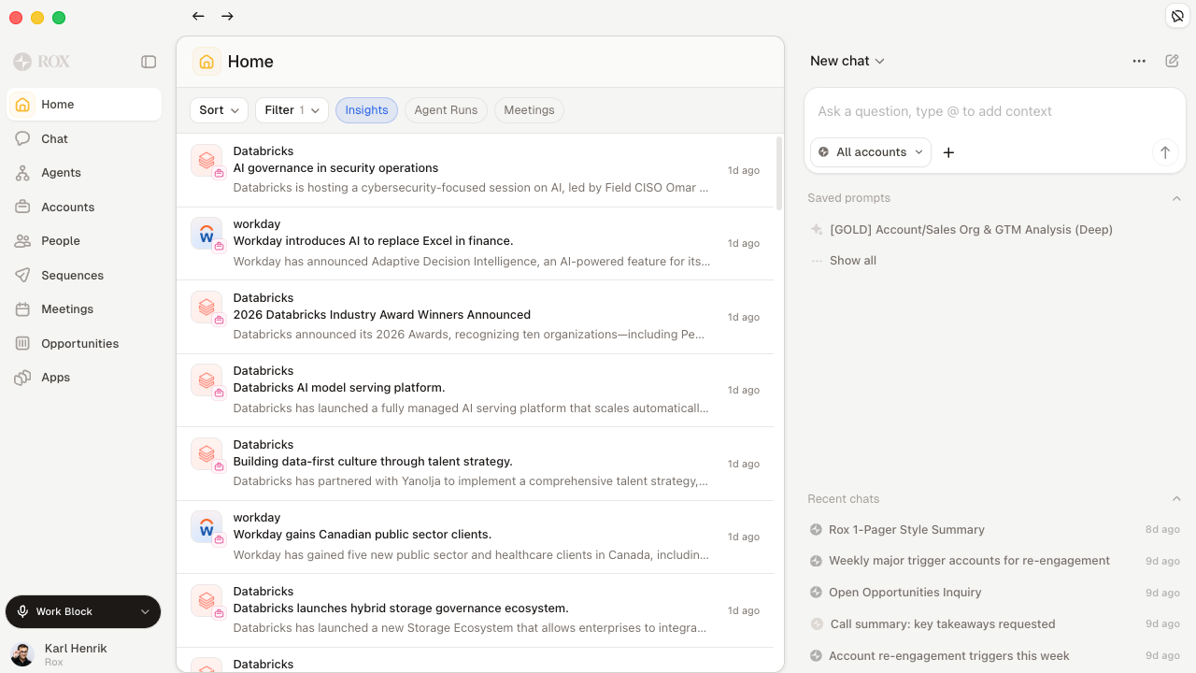Screen dimensions: 1196x673
Task: Open GOLD Account/Sales Org saved prompt
Action: (971, 230)
